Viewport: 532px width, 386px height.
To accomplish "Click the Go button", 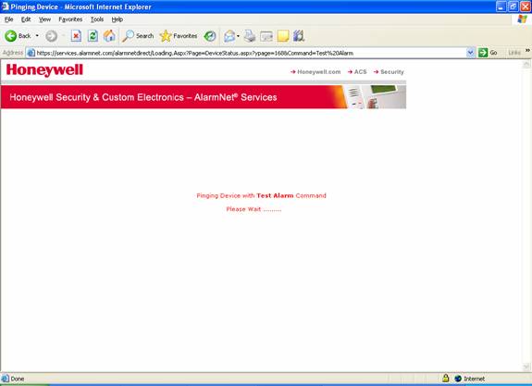I will (x=488, y=53).
